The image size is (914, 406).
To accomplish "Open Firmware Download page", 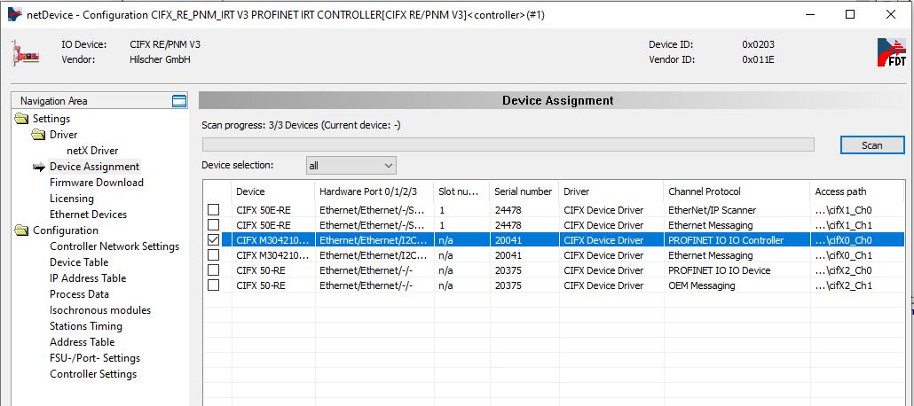I will 96,183.
